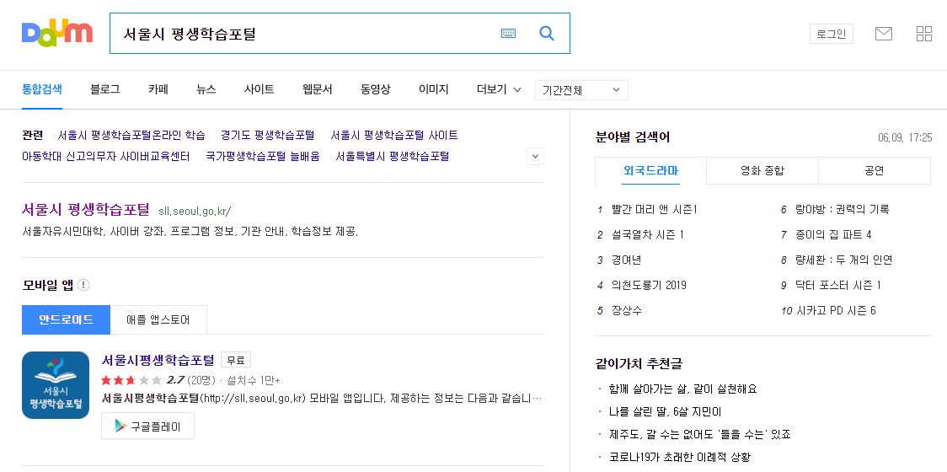Open article 제주도, 갈 수는 없어도 '들을 수는' 있죠

point(700,435)
